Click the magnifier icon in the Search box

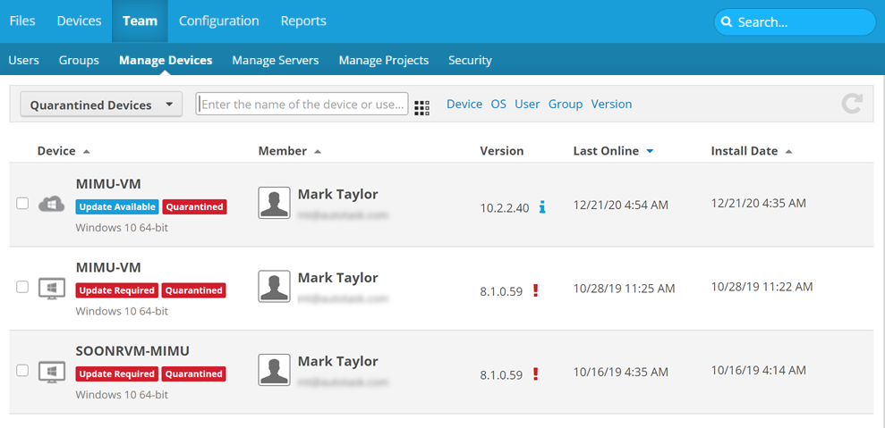tap(727, 22)
